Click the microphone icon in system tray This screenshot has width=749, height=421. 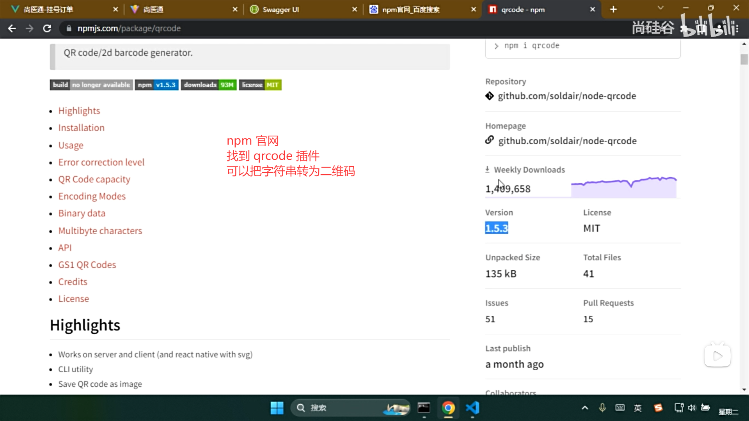click(x=602, y=408)
